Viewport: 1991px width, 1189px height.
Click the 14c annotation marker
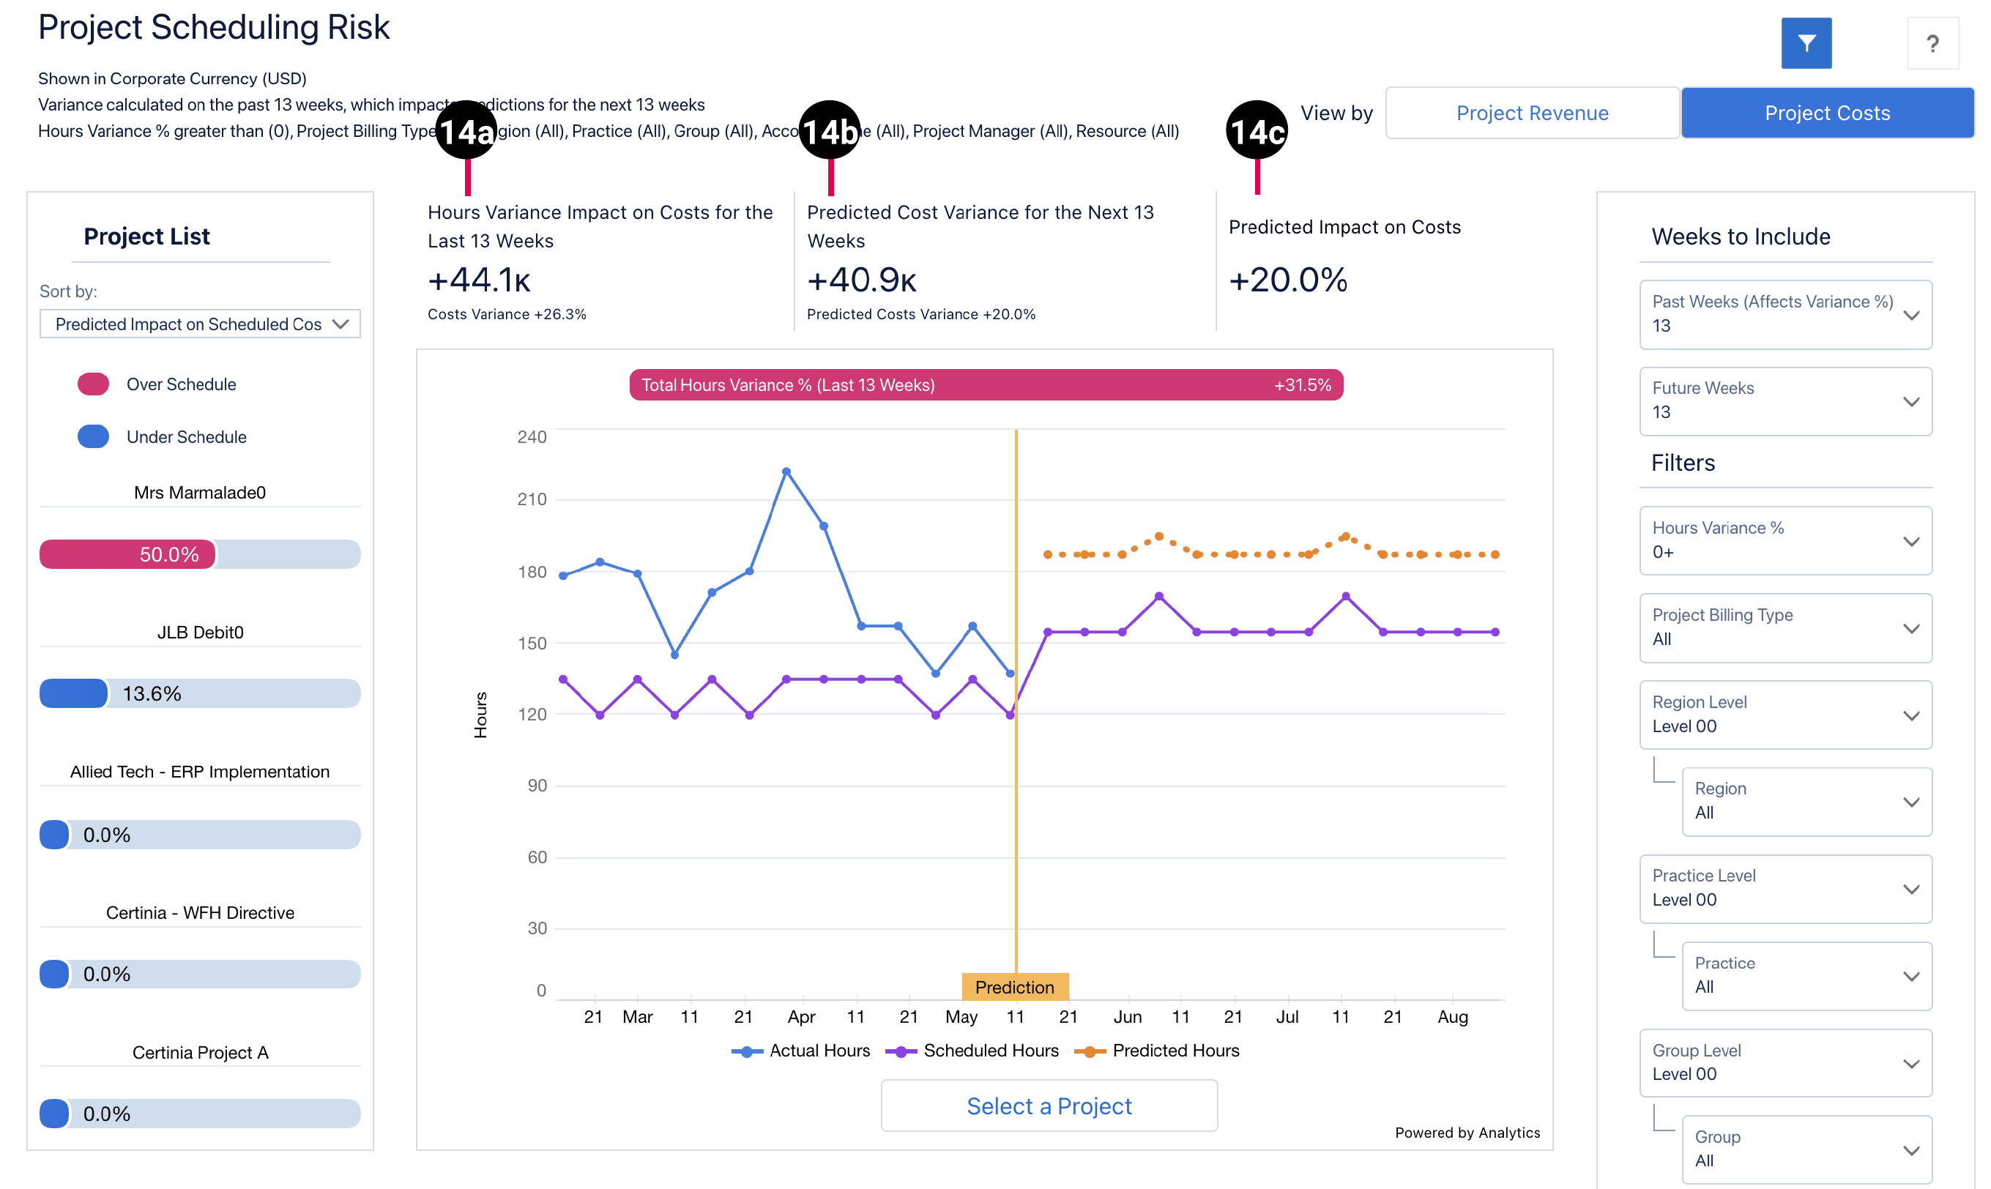1257,131
